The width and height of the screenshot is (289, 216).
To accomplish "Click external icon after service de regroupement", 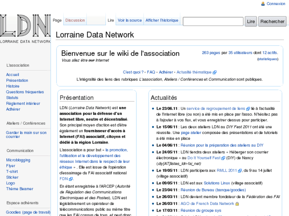I will point(248,109).
